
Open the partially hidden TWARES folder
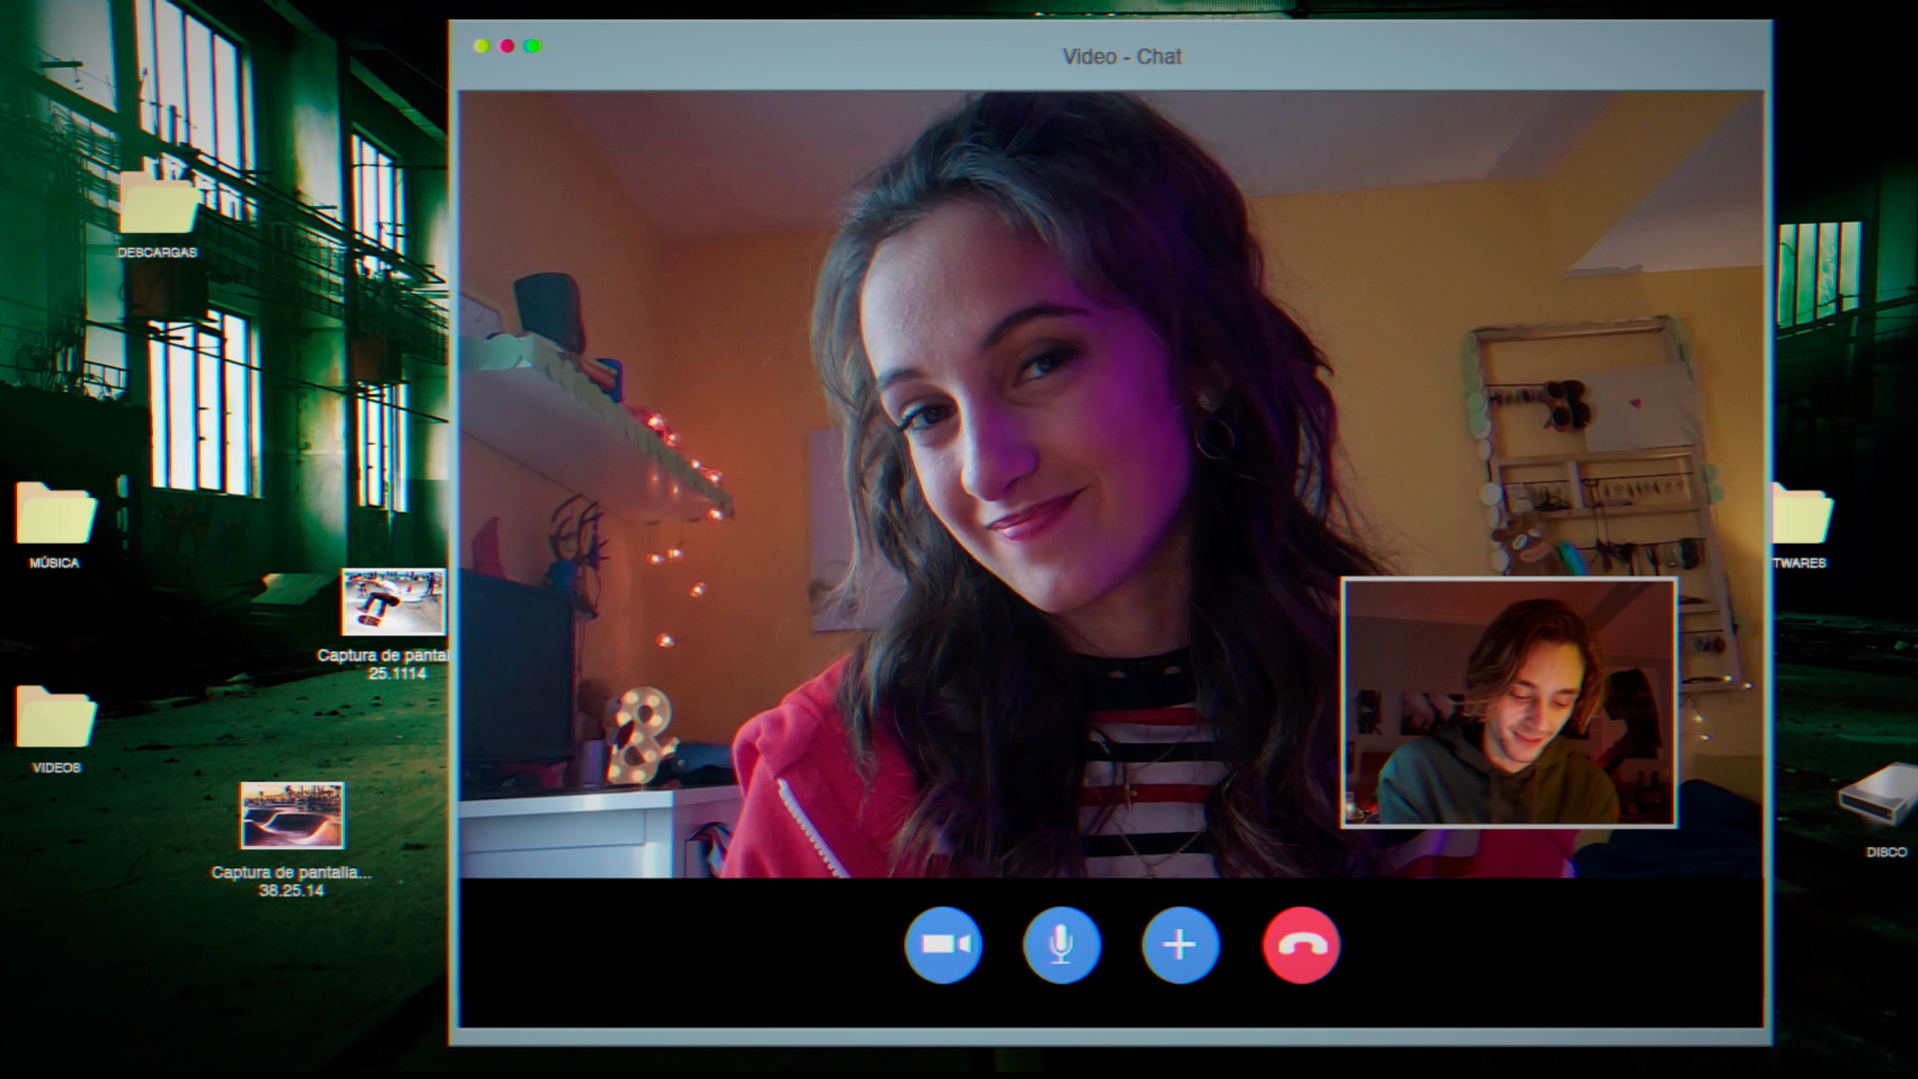click(x=1801, y=515)
